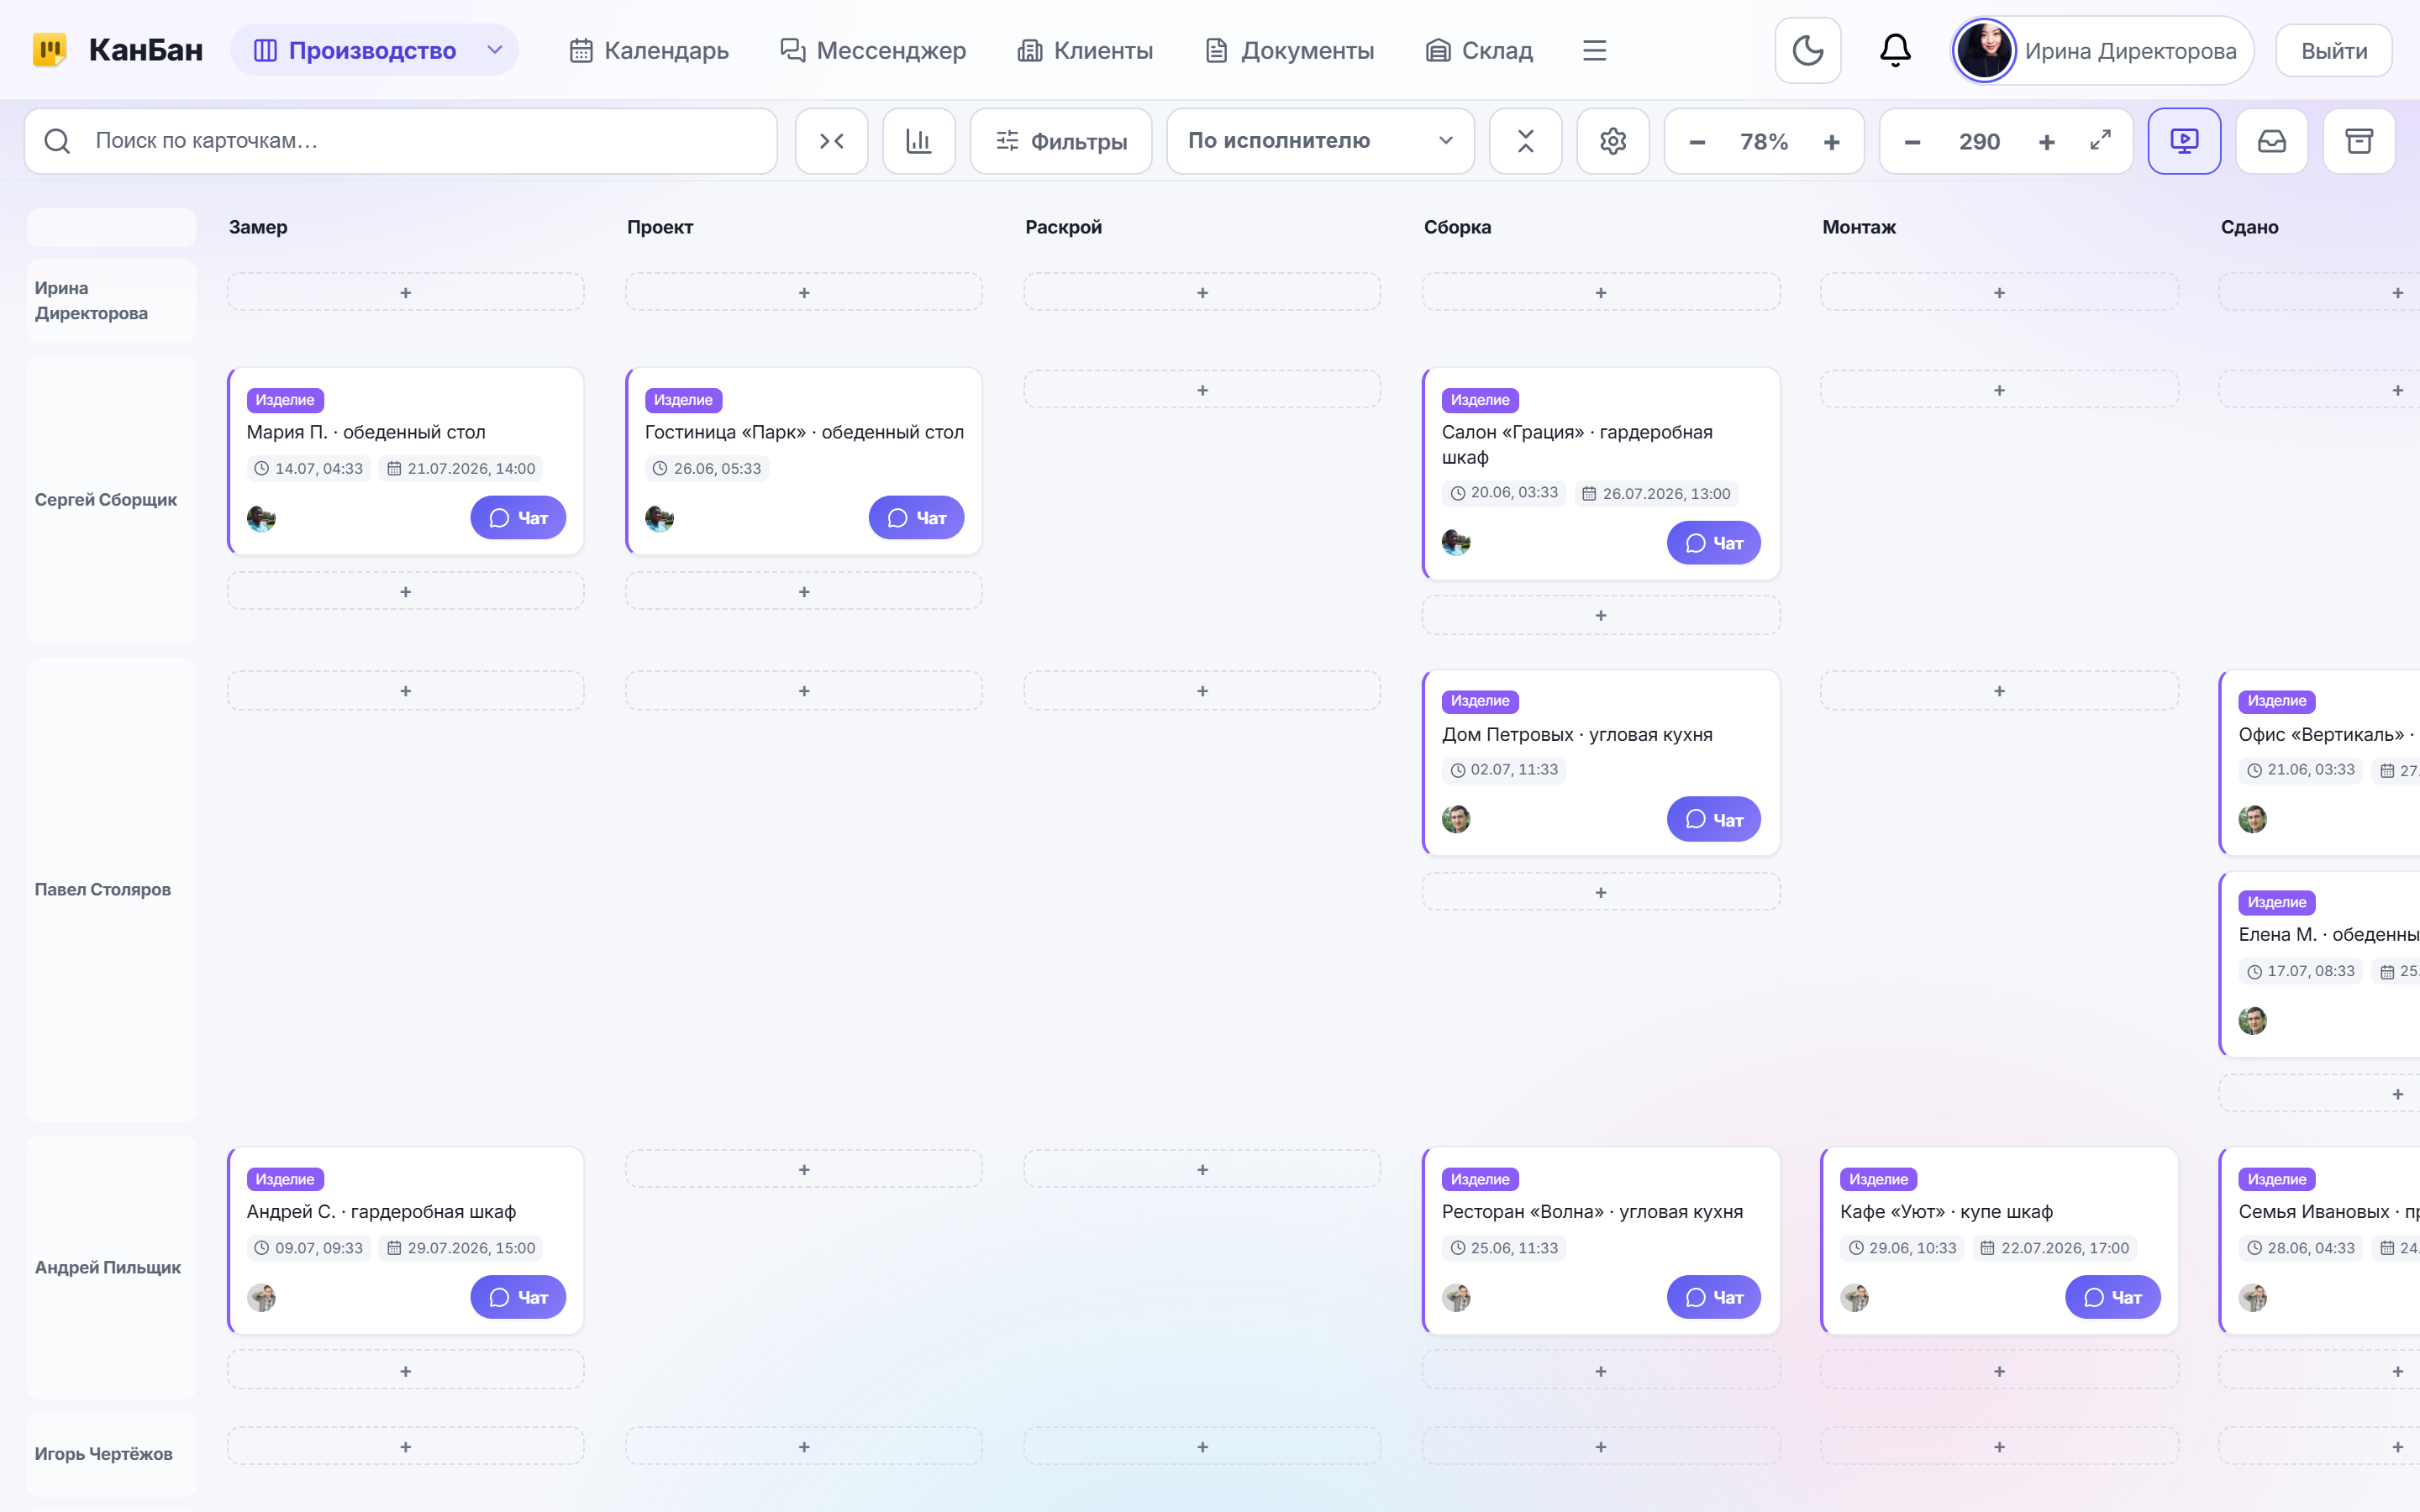
Task: Increase zoom with plus next to 78%
Action: [1831, 142]
